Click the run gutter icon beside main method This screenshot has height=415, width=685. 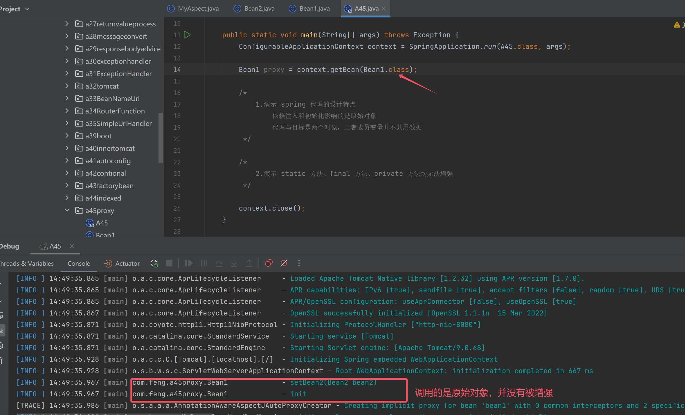coord(187,35)
